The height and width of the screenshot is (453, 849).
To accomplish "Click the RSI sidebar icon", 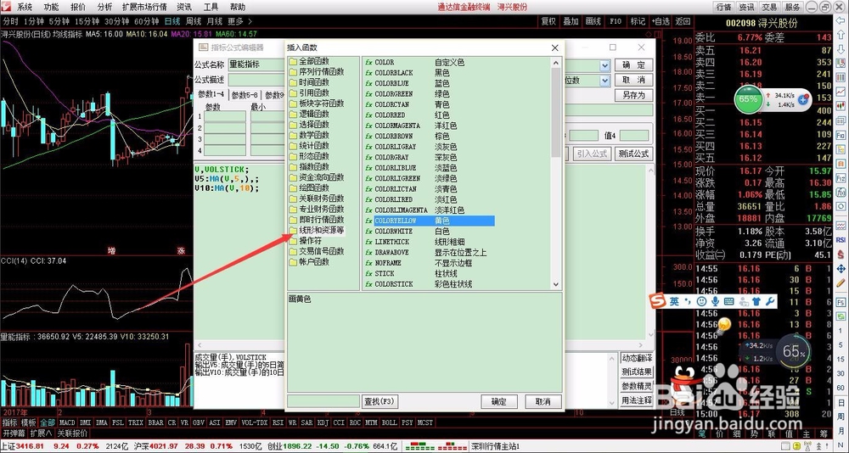I will [x=841, y=240].
